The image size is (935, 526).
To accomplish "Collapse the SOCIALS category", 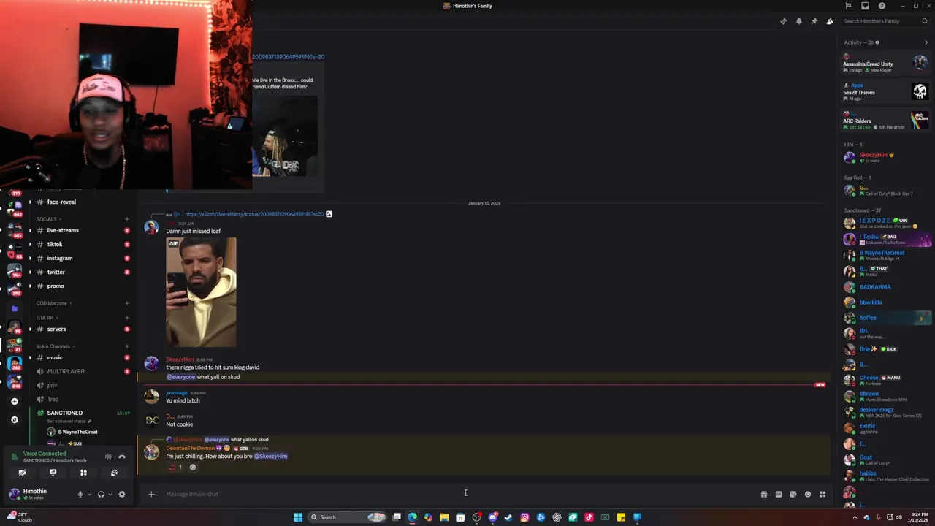I will click(x=48, y=219).
